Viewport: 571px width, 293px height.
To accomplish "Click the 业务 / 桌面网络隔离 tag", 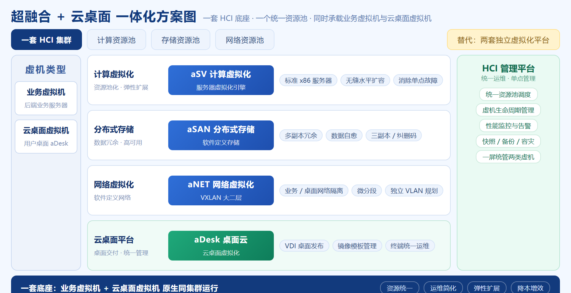I will [x=314, y=191].
